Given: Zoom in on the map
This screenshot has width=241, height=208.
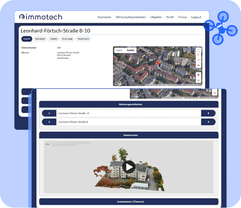Looking at the screenshot, I should pos(198,75).
